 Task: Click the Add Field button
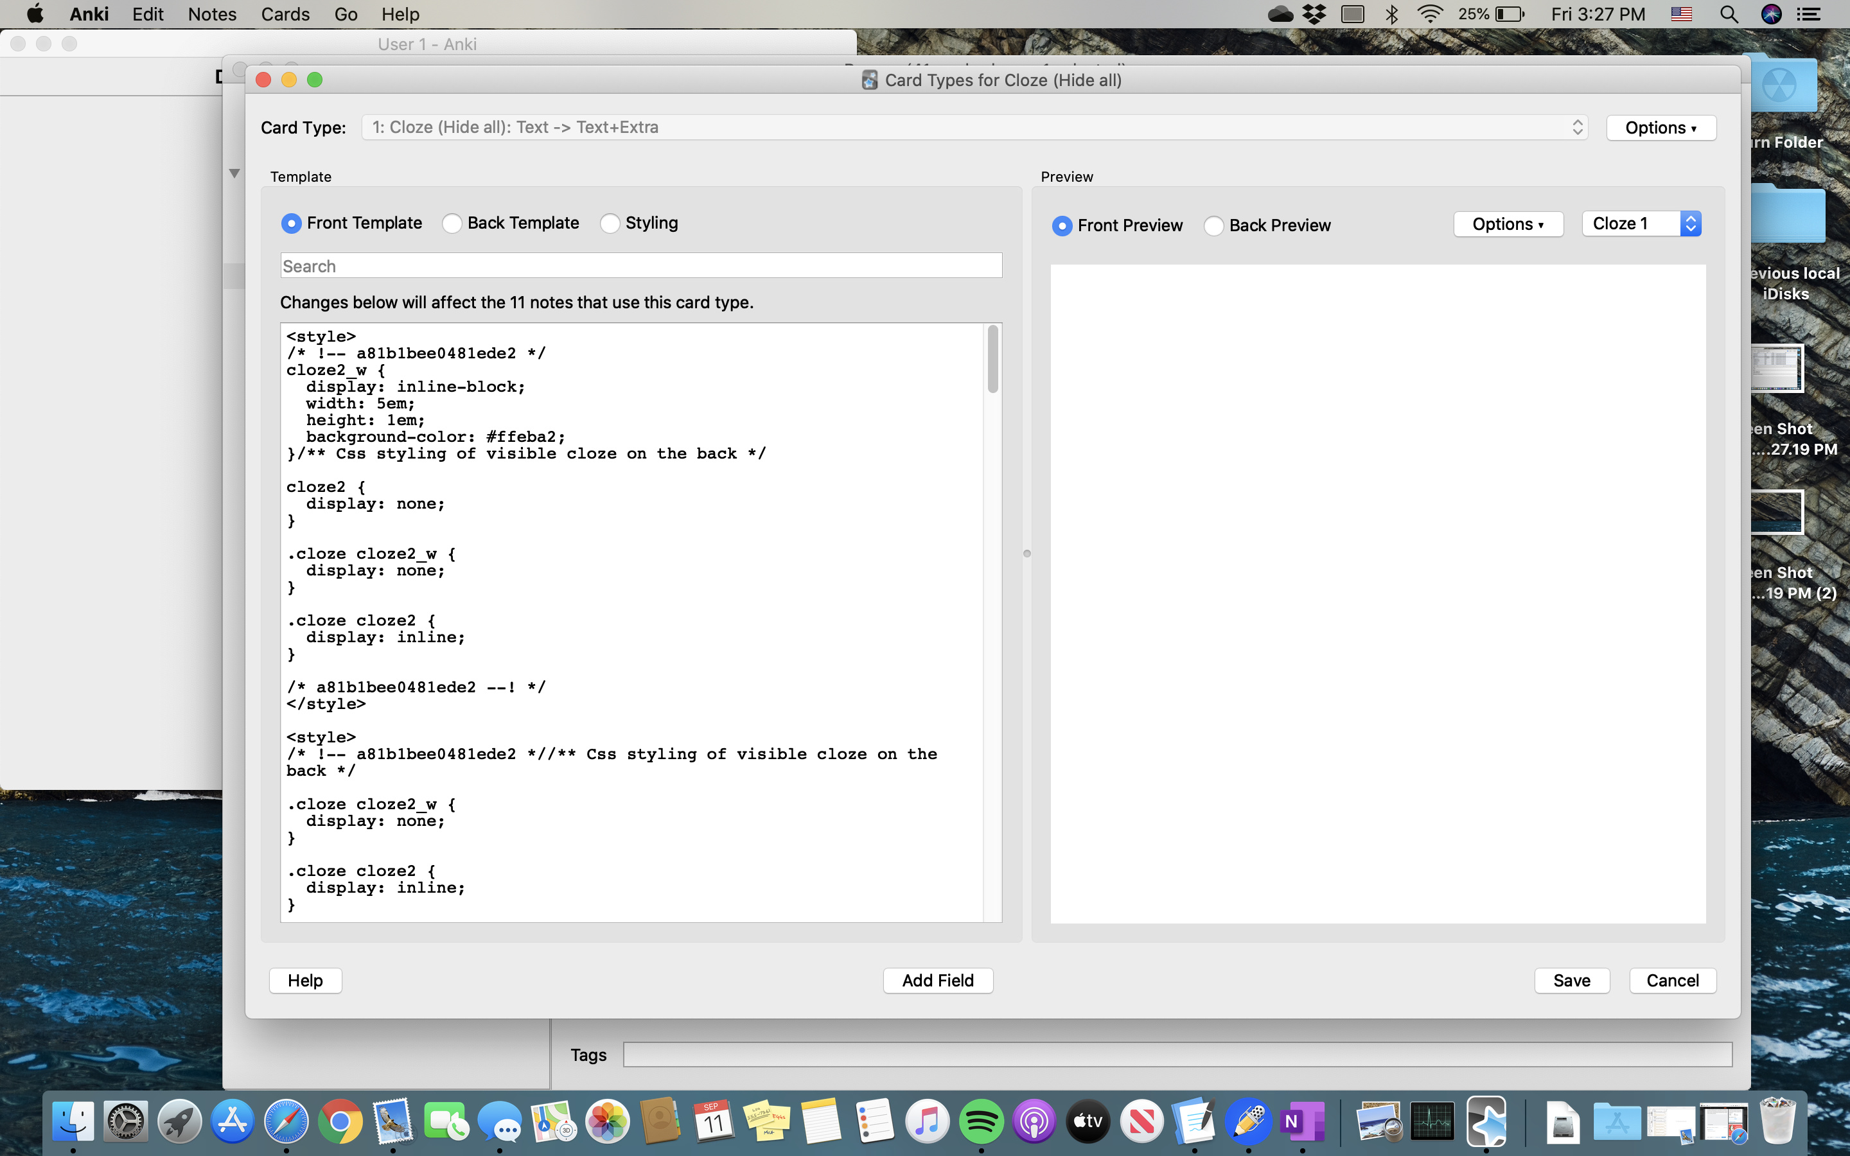pyautogui.click(x=937, y=980)
